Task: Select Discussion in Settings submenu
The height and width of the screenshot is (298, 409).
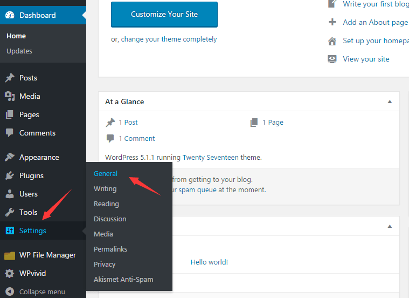Action: 110,219
